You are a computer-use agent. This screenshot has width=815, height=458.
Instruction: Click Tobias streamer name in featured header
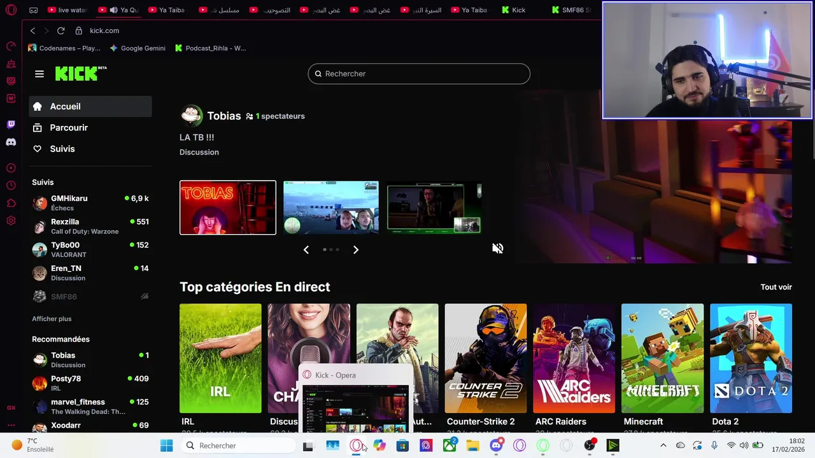(224, 116)
